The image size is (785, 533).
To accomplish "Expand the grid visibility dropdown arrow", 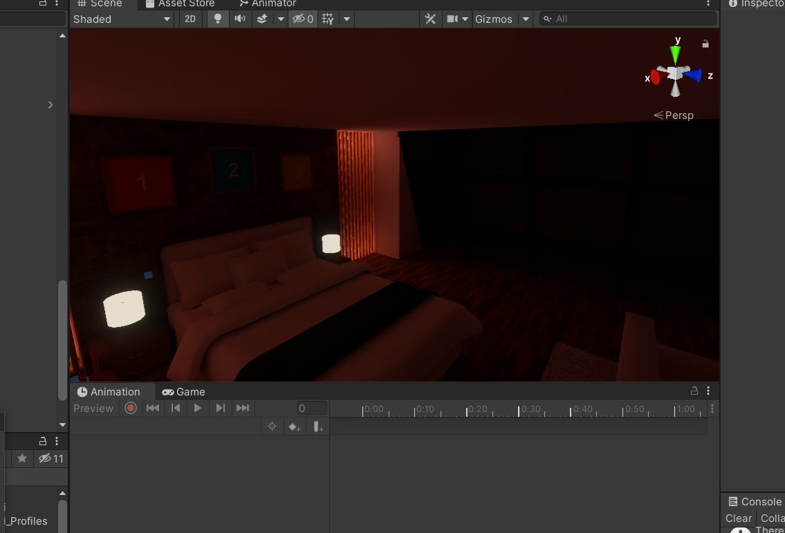I will tap(347, 19).
